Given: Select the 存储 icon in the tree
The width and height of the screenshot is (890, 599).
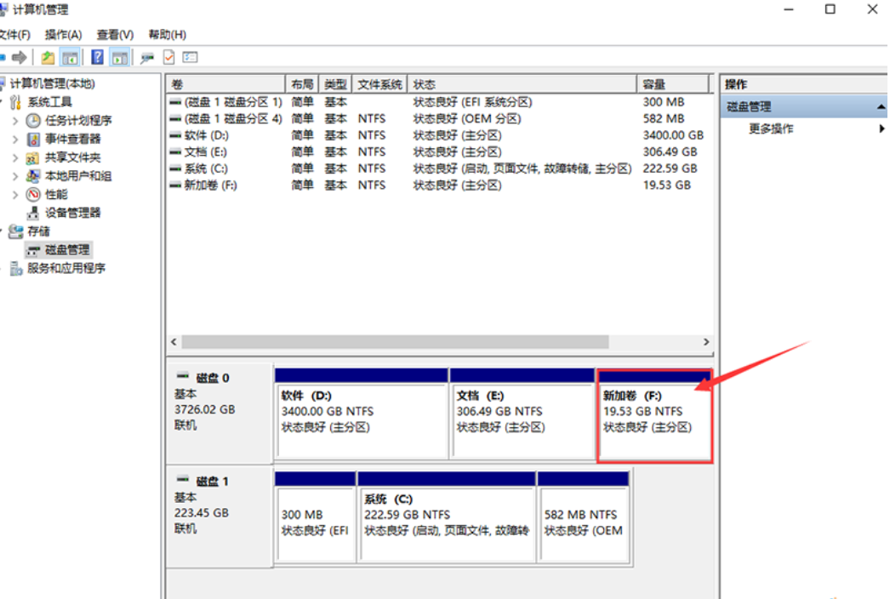Looking at the screenshot, I should [x=16, y=231].
